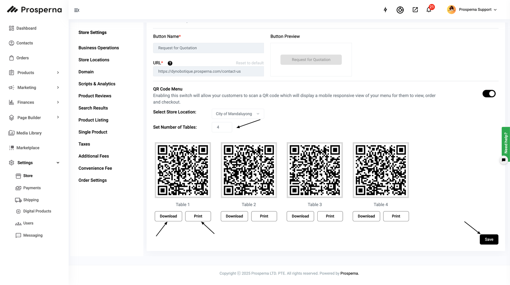Click the Set Number of Tables field
Viewport: 510px width, 285px height.
pos(221,127)
